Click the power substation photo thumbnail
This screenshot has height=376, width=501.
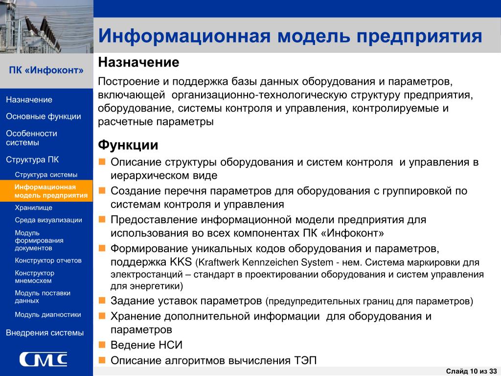tap(46, 26)
